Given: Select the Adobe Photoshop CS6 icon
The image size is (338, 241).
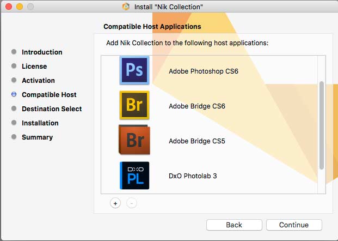Looking at the screenshot, I should pyautogui.click(x=134, y=70).
